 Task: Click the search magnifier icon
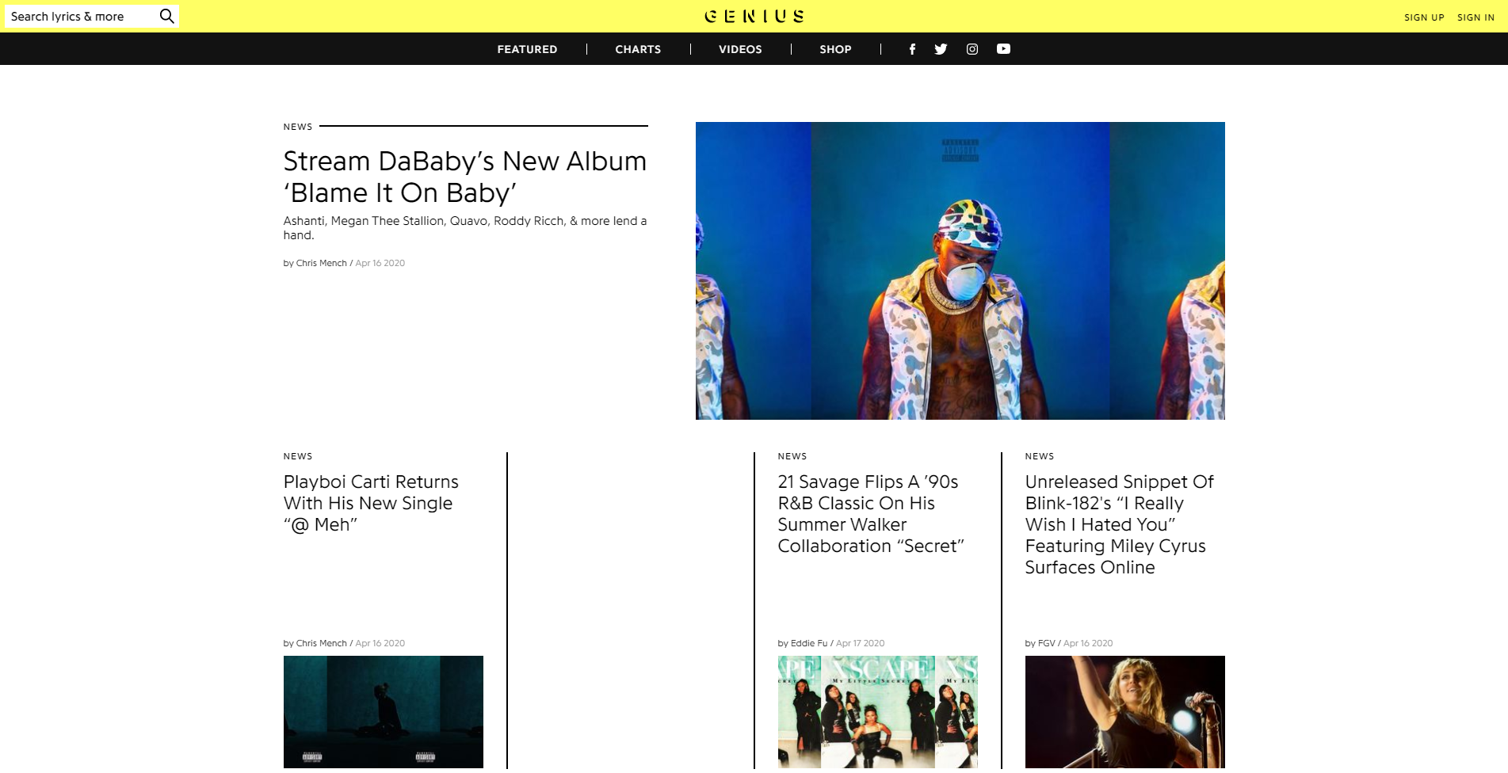click(166, 17)
